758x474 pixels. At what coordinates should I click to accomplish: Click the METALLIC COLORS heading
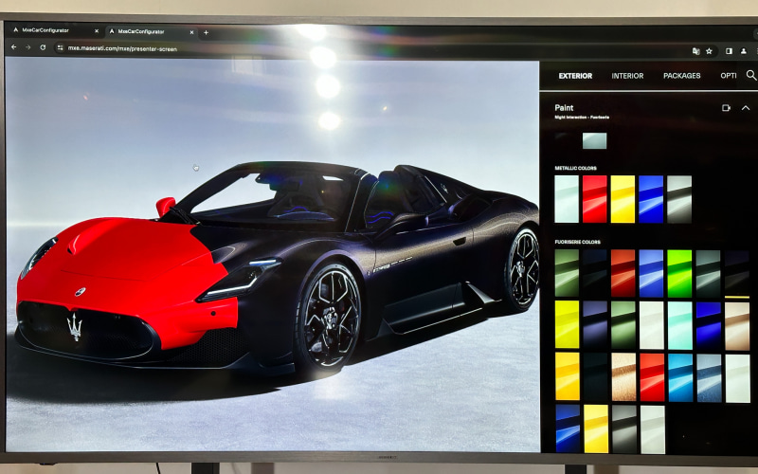[575, 168]
